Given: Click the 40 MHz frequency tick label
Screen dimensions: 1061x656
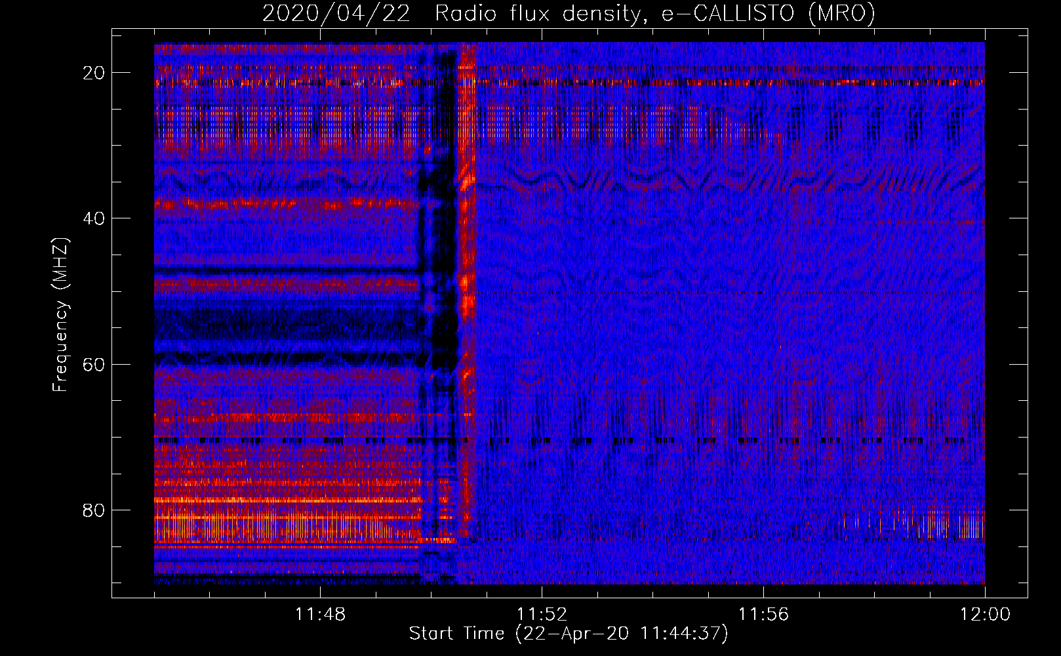Looking at the screenshot, I should 94,218.
